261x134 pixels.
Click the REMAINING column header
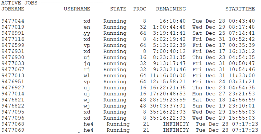pos(171,9)
